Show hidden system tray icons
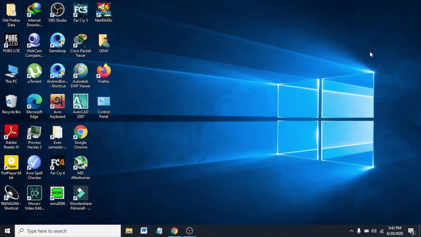The width and height of the screenshot is (421, 237). (x=351, y=231)
